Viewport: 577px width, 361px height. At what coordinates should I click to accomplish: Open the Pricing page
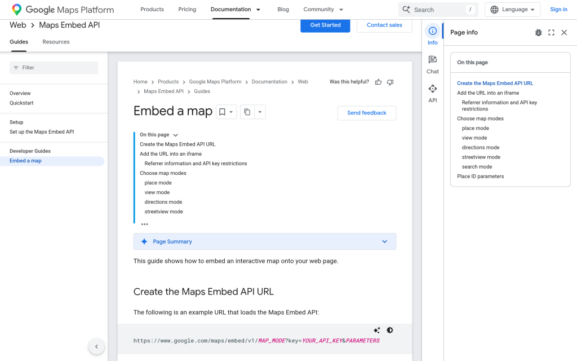tap(187, 10)
